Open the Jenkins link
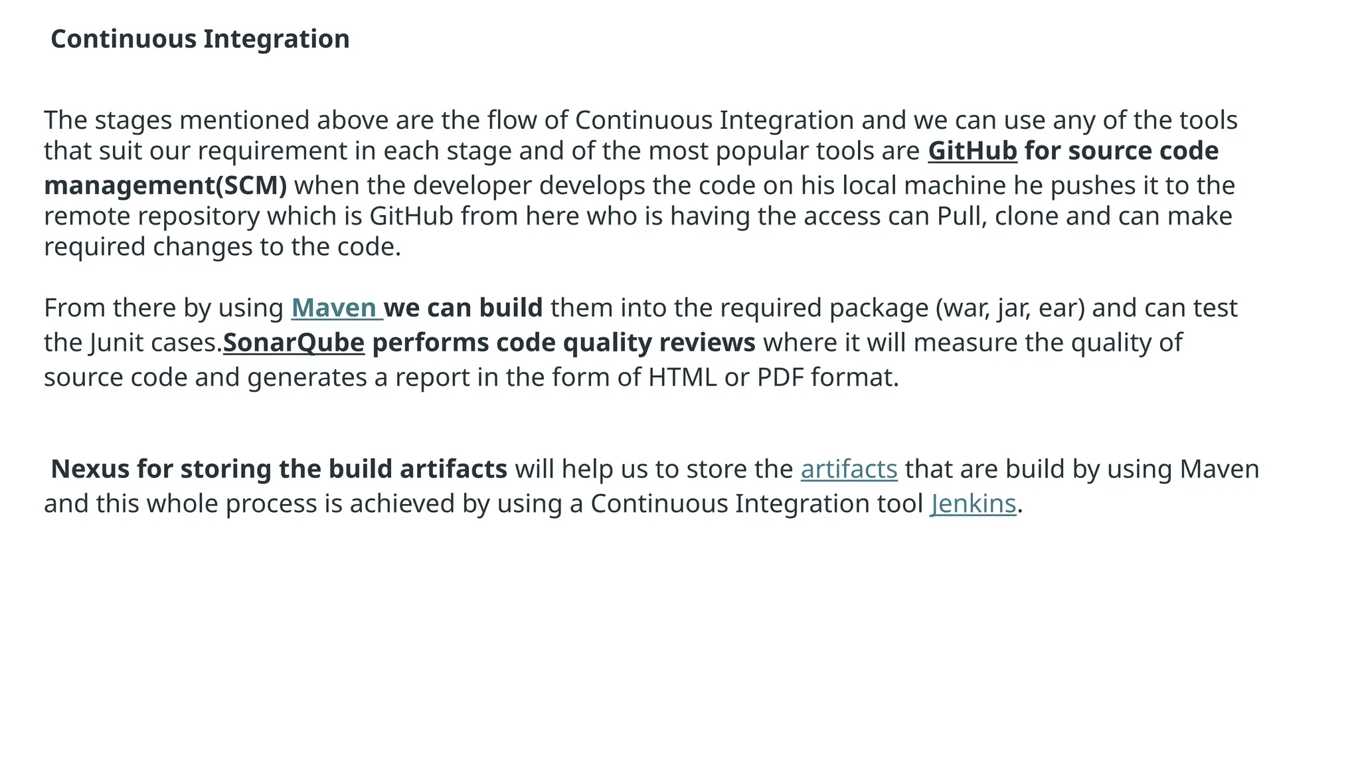This screenshot has width=1360, height=765. pyautogui.click(x=973, y=503)
